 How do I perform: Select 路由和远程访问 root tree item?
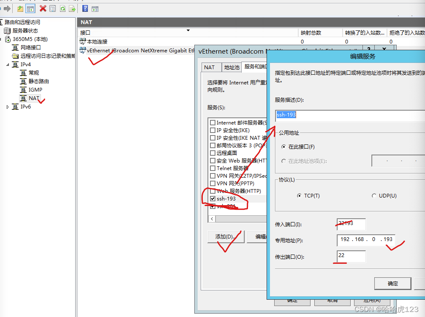pos(22,22)
